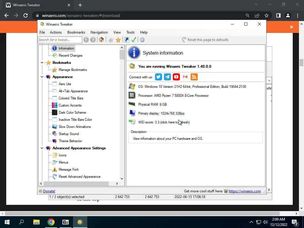Open the View menu
Screen dimensions: 304x228
point(117,32)
